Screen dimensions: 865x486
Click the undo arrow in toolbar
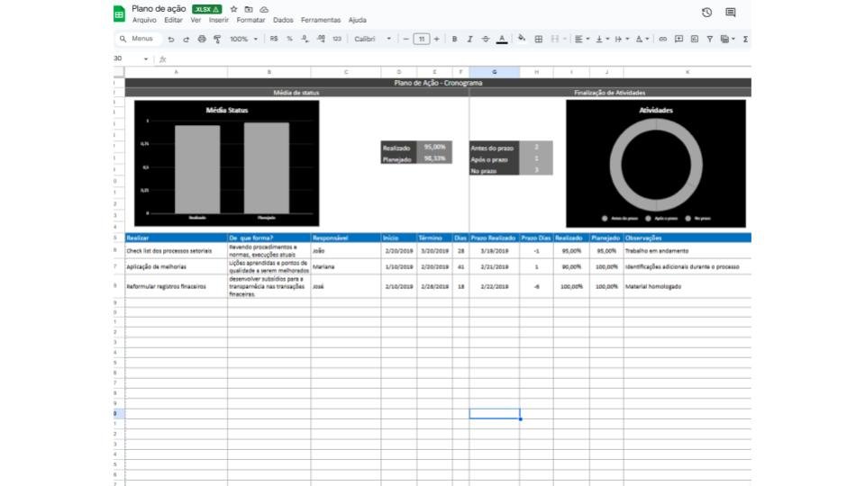[171, 40]
